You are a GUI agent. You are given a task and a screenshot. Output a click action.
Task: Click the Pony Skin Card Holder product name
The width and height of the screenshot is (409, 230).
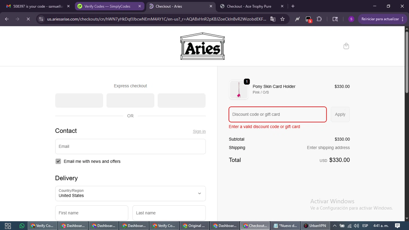pos(274,86)
